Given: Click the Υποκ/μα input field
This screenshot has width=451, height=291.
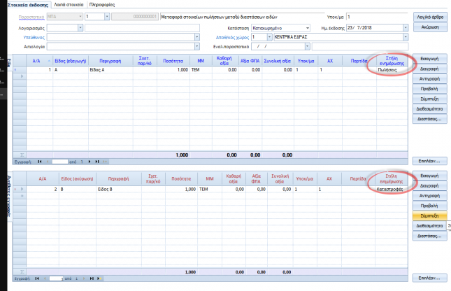Looking at the screenshot, I should point(377,17).
